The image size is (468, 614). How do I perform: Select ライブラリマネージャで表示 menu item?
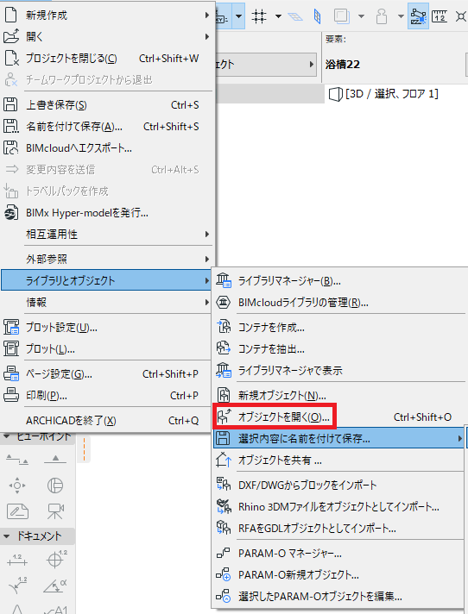tap(339, 371)
